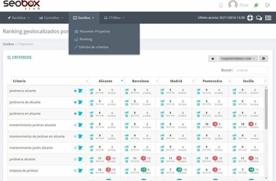Open chart icon in Pontevedra for mantenimiento de jardines en alicante

198,135
